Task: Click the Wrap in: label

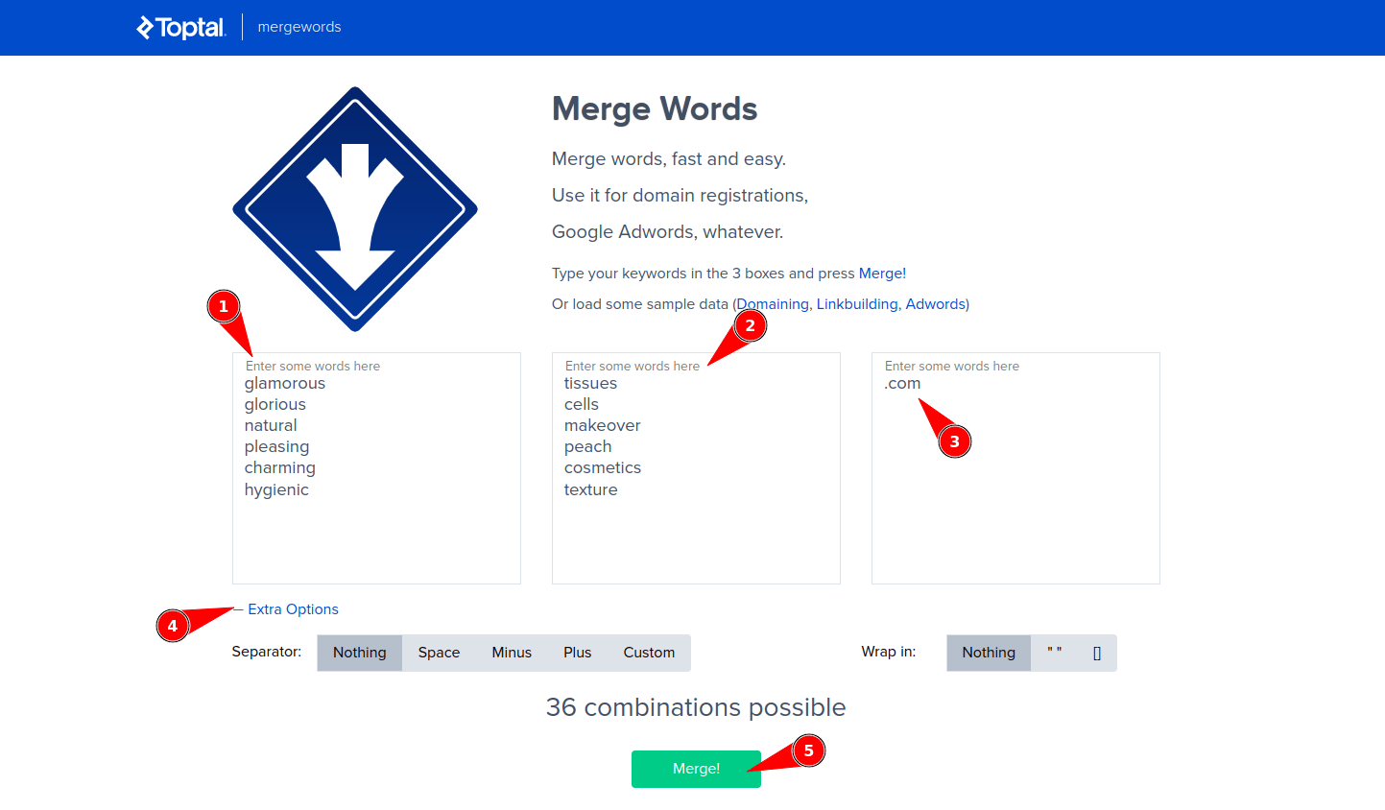Action: click(889, 652)
